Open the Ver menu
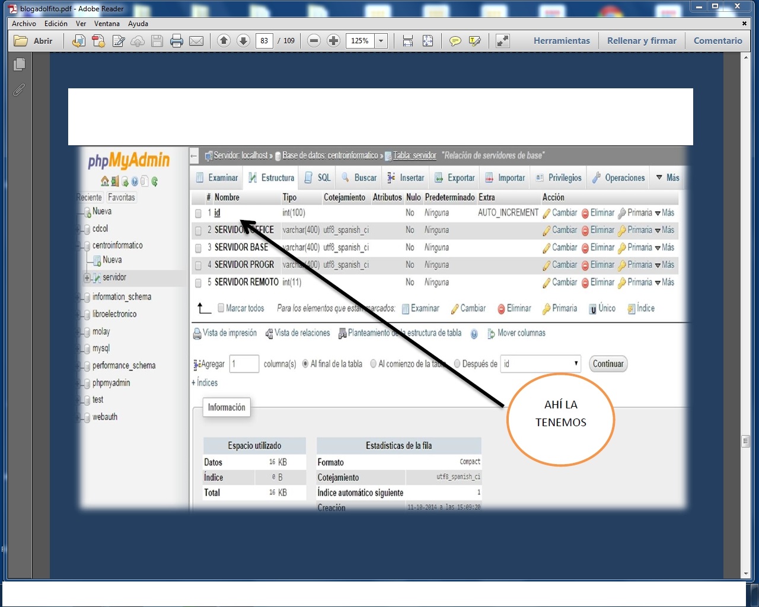 pyautogui.click(x=81, y=24)
